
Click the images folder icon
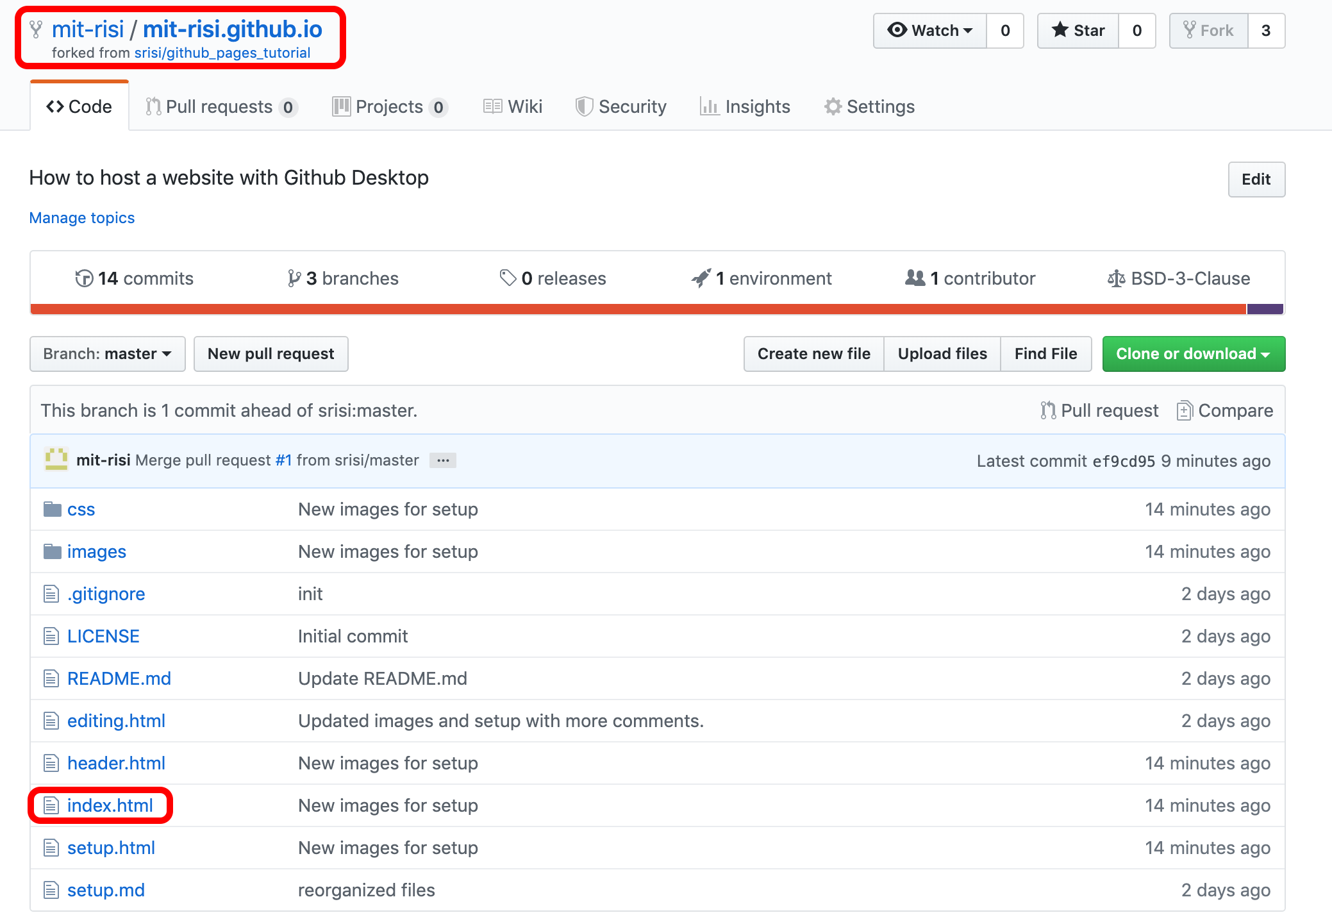pos(52,551)
